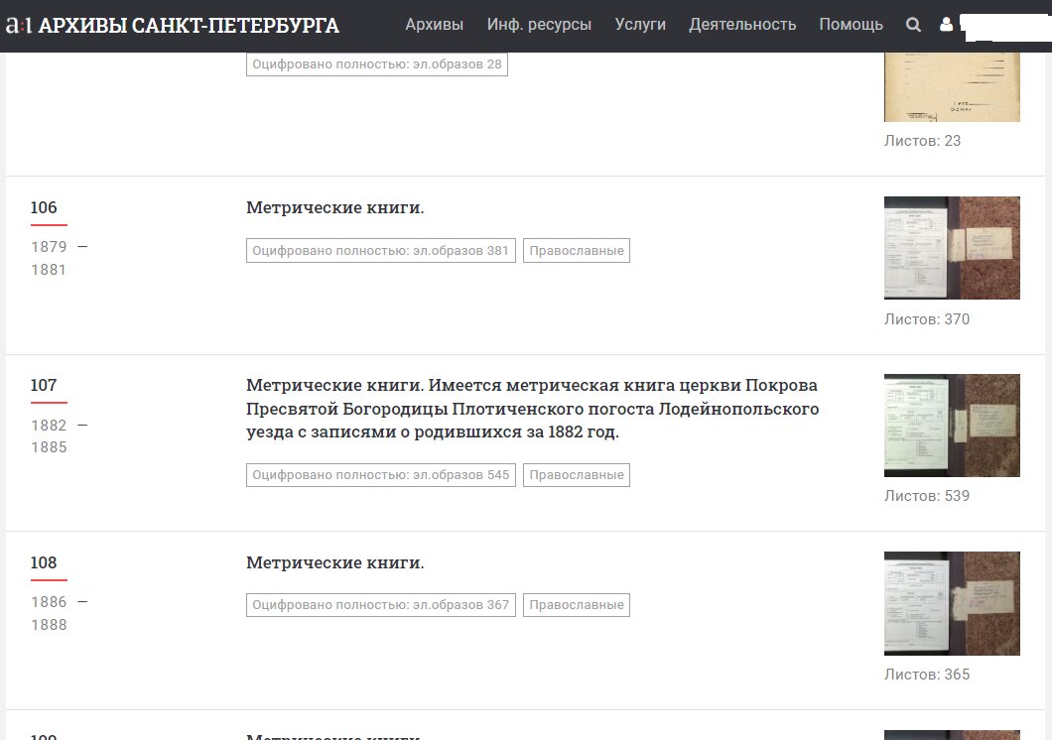Open the Услуги menu
The width and height of the screenshot is (1052, 740).
point(640,25)
